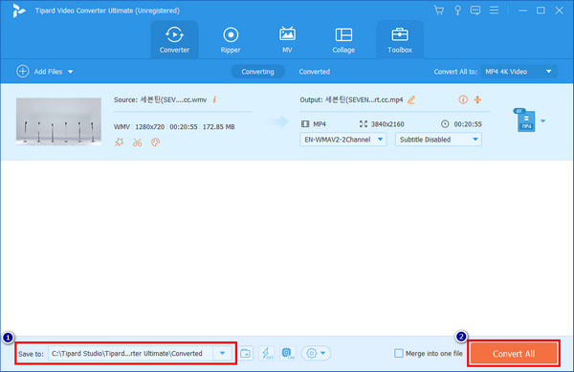
Task: Tick the Merge into one file checkbox
Action: (399, 353)
